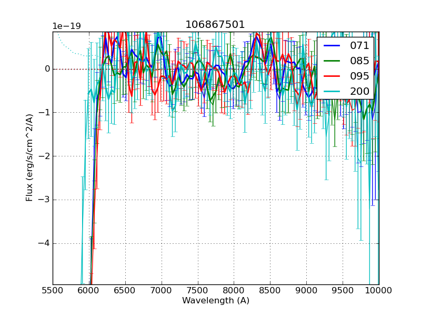This screenshot has width=421, height=316.
Task: Click the 8500 x-axis tick label
Action: pyautogui.click(x=270, y=290)
